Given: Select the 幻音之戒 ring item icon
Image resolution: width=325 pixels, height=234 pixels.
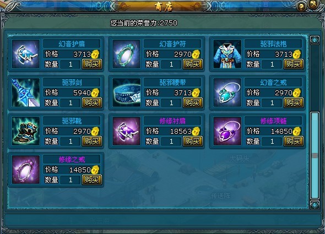Looking at the screenshot, I should pyautogui.click(x=227, y=92).
